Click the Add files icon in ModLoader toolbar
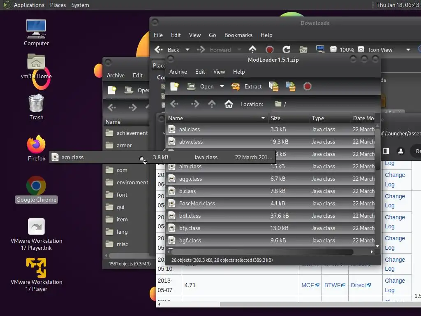Image resolution: width=421 pixels, height=316 pixels. [x=273, y=86]
